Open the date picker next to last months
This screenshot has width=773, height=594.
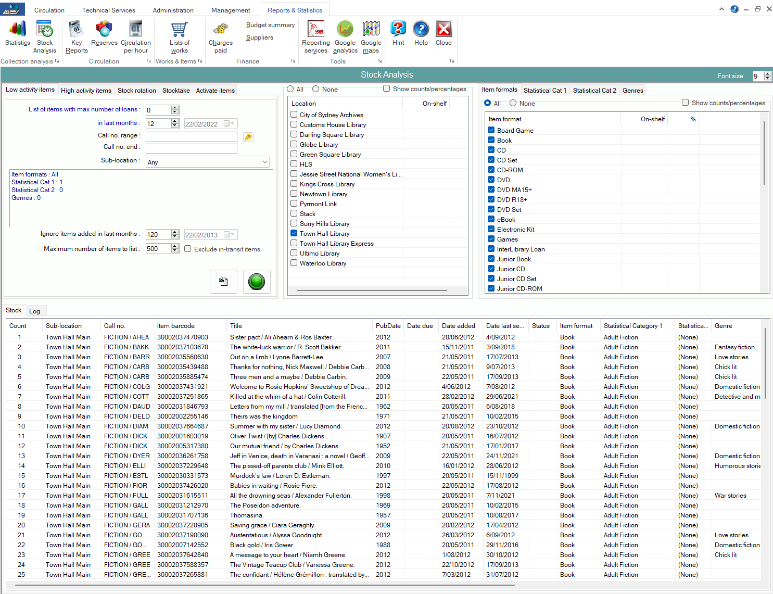tap(232, 123)
